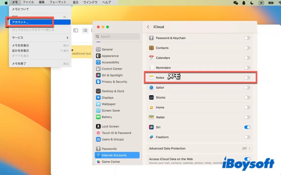Screen dimensions: 281x175
Task: Select Privacy & Security hand icon
Action: (98, 82)
